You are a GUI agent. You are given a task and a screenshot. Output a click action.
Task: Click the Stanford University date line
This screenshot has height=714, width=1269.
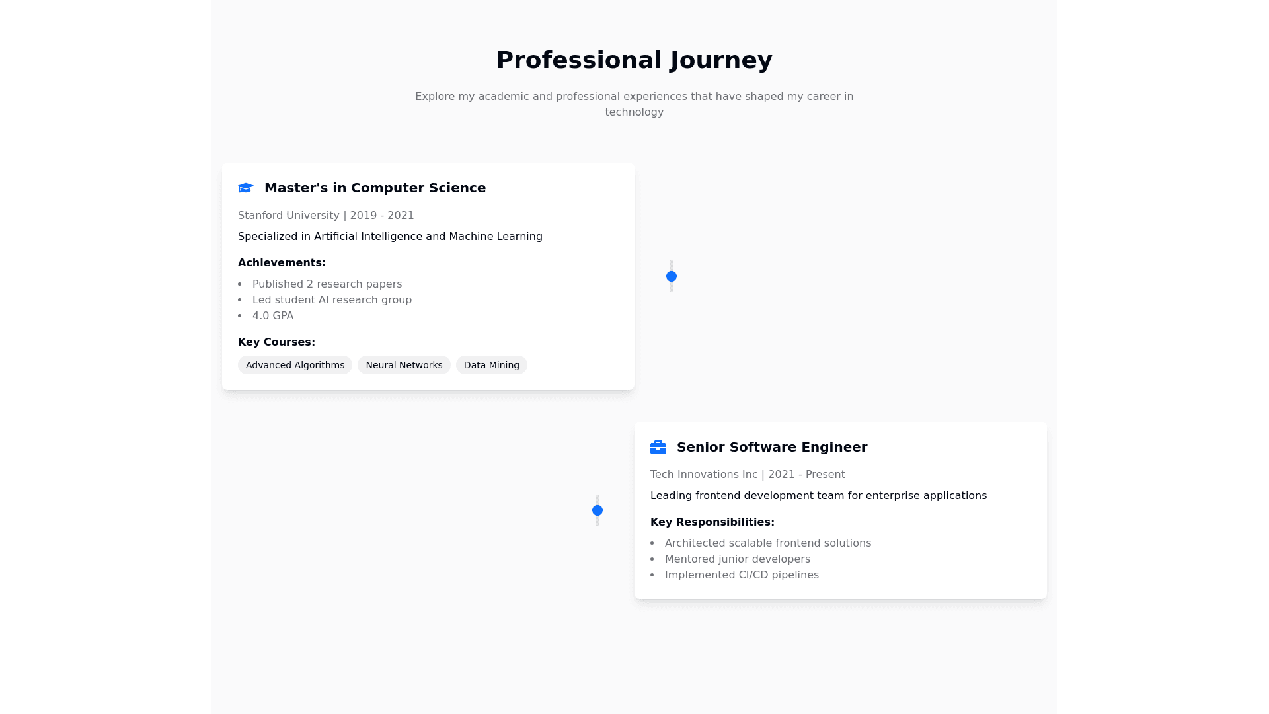(326, 216)
